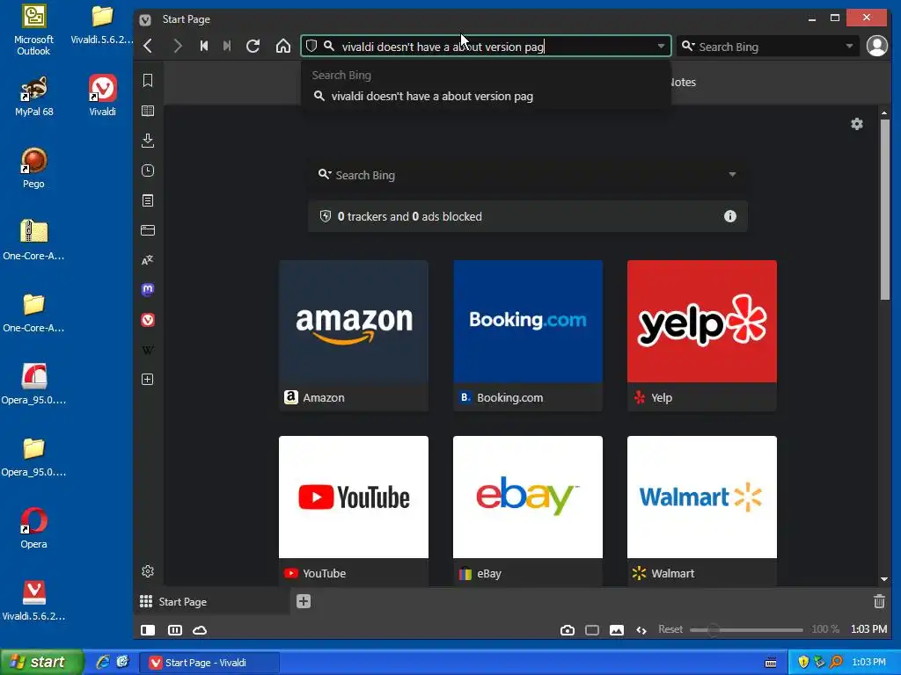Select the Start Page tab

(211, 601)
